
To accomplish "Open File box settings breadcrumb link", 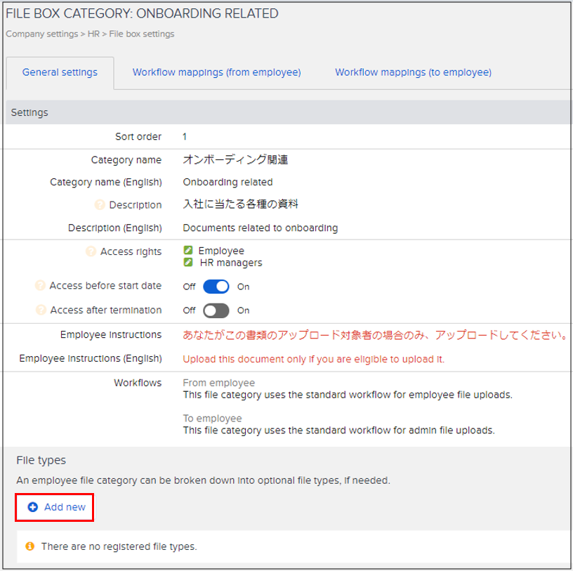I will (x=141, y=34).
